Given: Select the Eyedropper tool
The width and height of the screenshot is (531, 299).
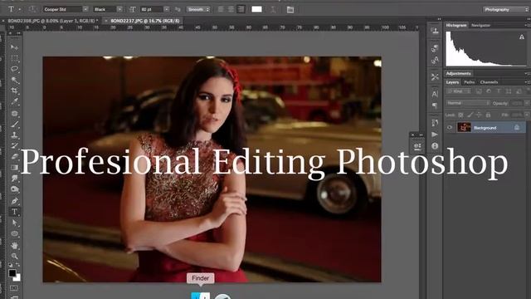Looking at the screenshot, I should tap(14, 101).
